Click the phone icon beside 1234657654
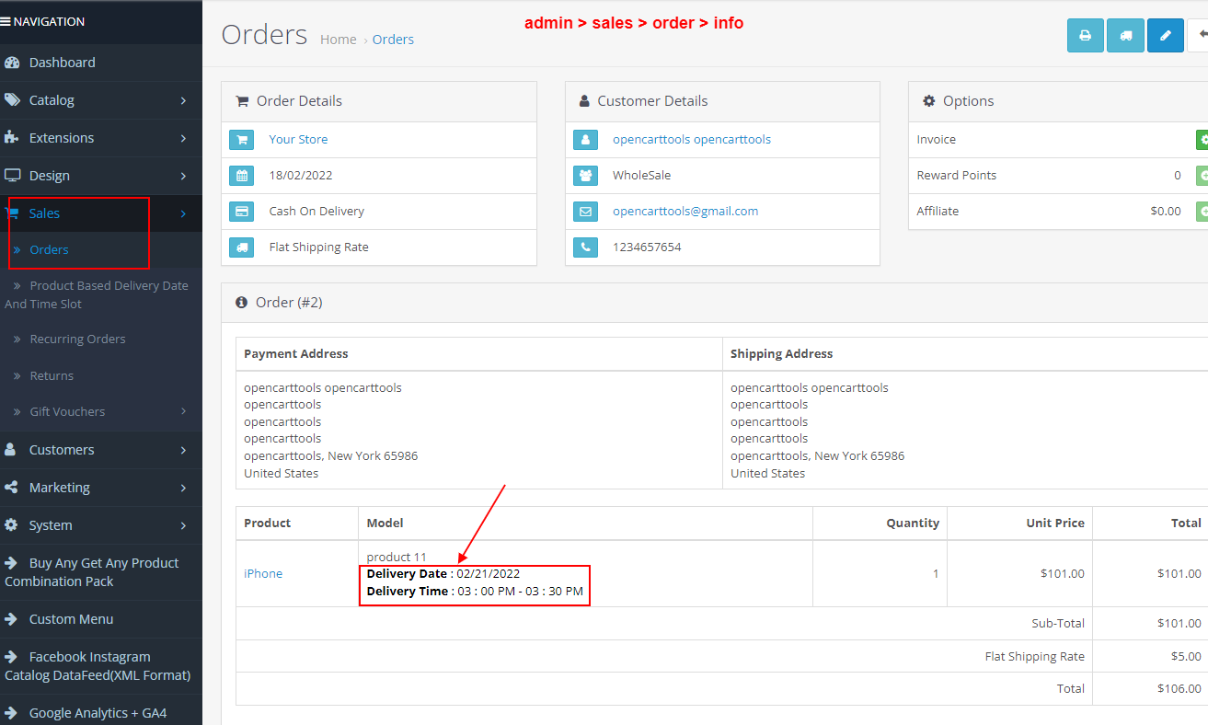This screenshot has width=1208, height=725. (585, 247)
